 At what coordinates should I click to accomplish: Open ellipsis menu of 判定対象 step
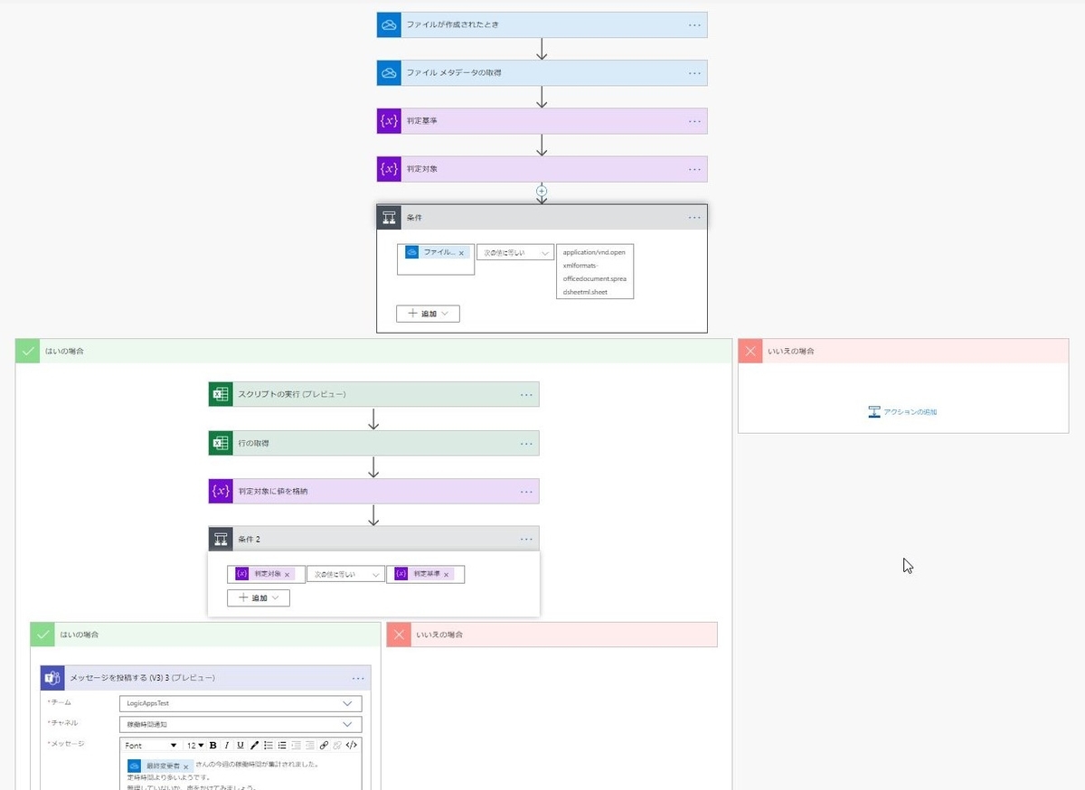click(694, 169)
